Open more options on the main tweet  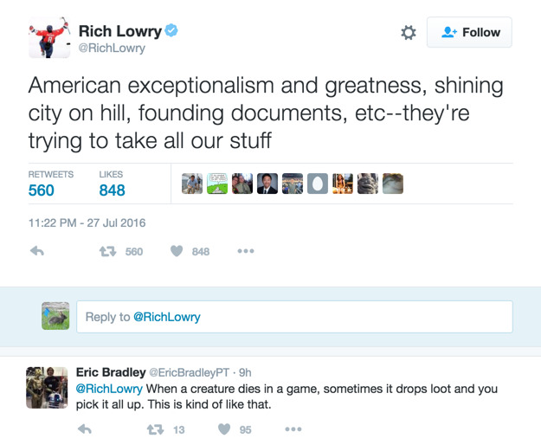point(246,252)
